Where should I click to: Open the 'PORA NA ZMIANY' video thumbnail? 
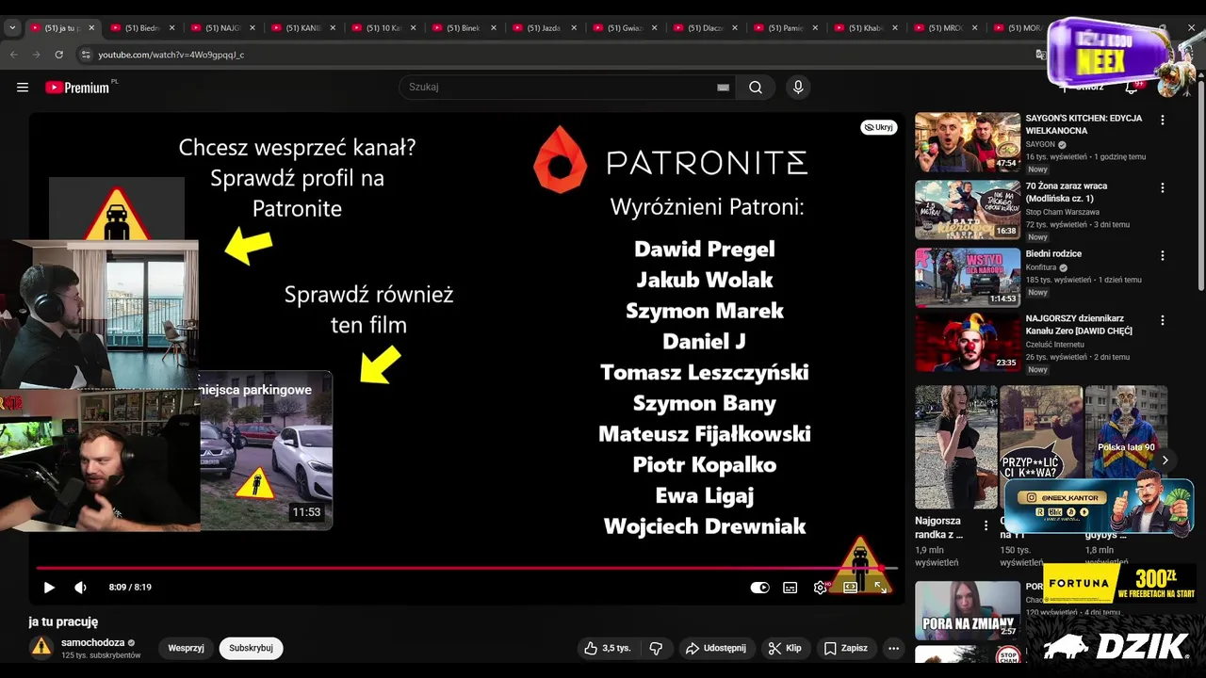[968, 610]
